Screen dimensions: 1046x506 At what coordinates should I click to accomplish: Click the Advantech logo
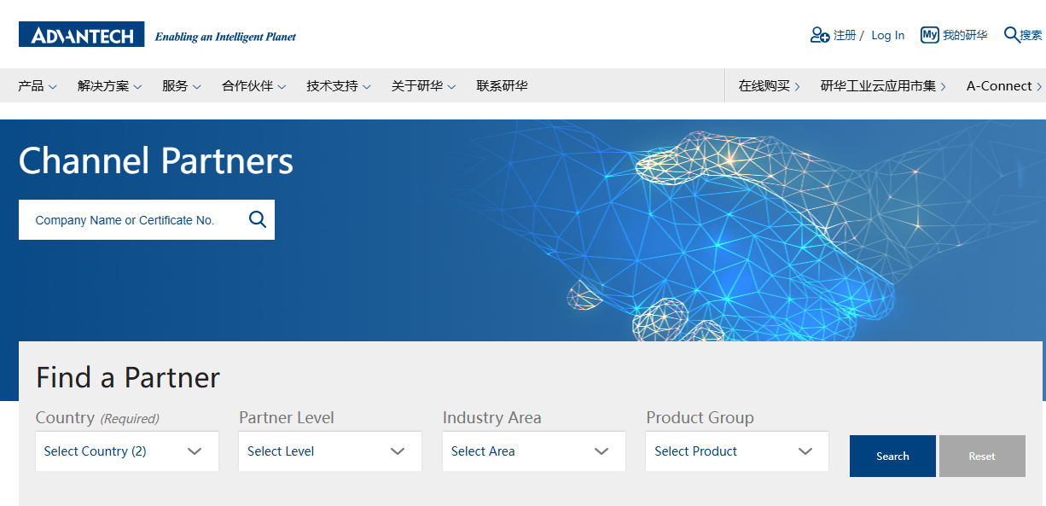coord(82,35)
